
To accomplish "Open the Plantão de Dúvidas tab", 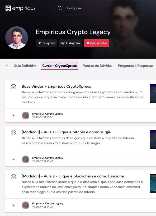I will pyautogui.click(x=97, y=66).
